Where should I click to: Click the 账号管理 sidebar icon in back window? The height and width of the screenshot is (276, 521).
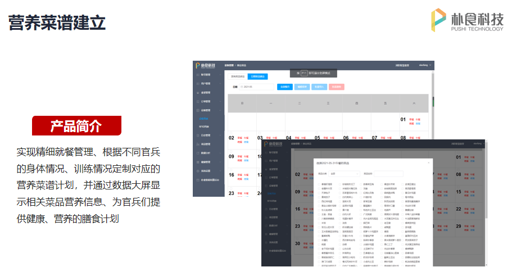pos(197,74)
